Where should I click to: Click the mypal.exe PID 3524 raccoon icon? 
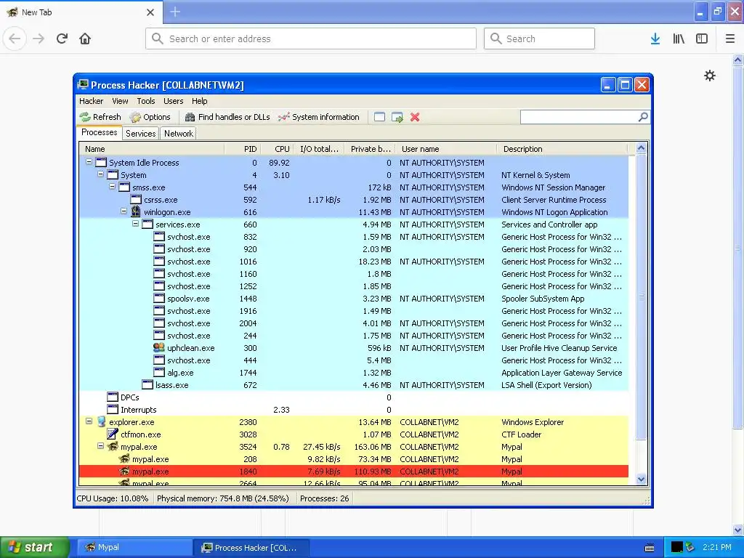(113, 446)
